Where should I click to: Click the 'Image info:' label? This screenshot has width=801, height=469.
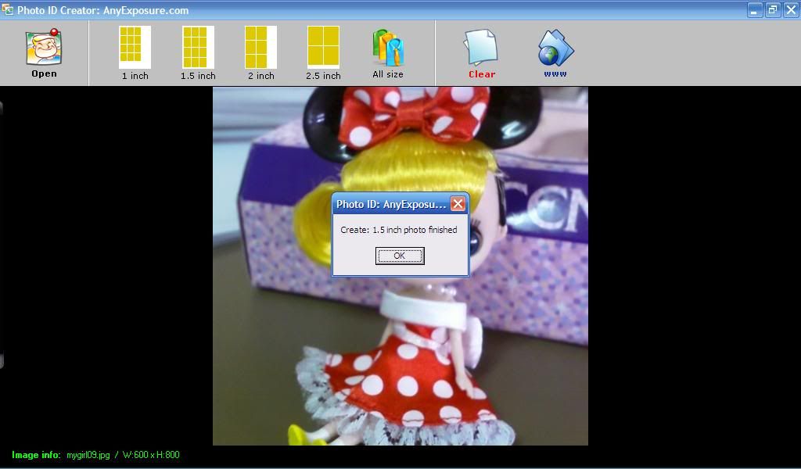pos(36,455)
